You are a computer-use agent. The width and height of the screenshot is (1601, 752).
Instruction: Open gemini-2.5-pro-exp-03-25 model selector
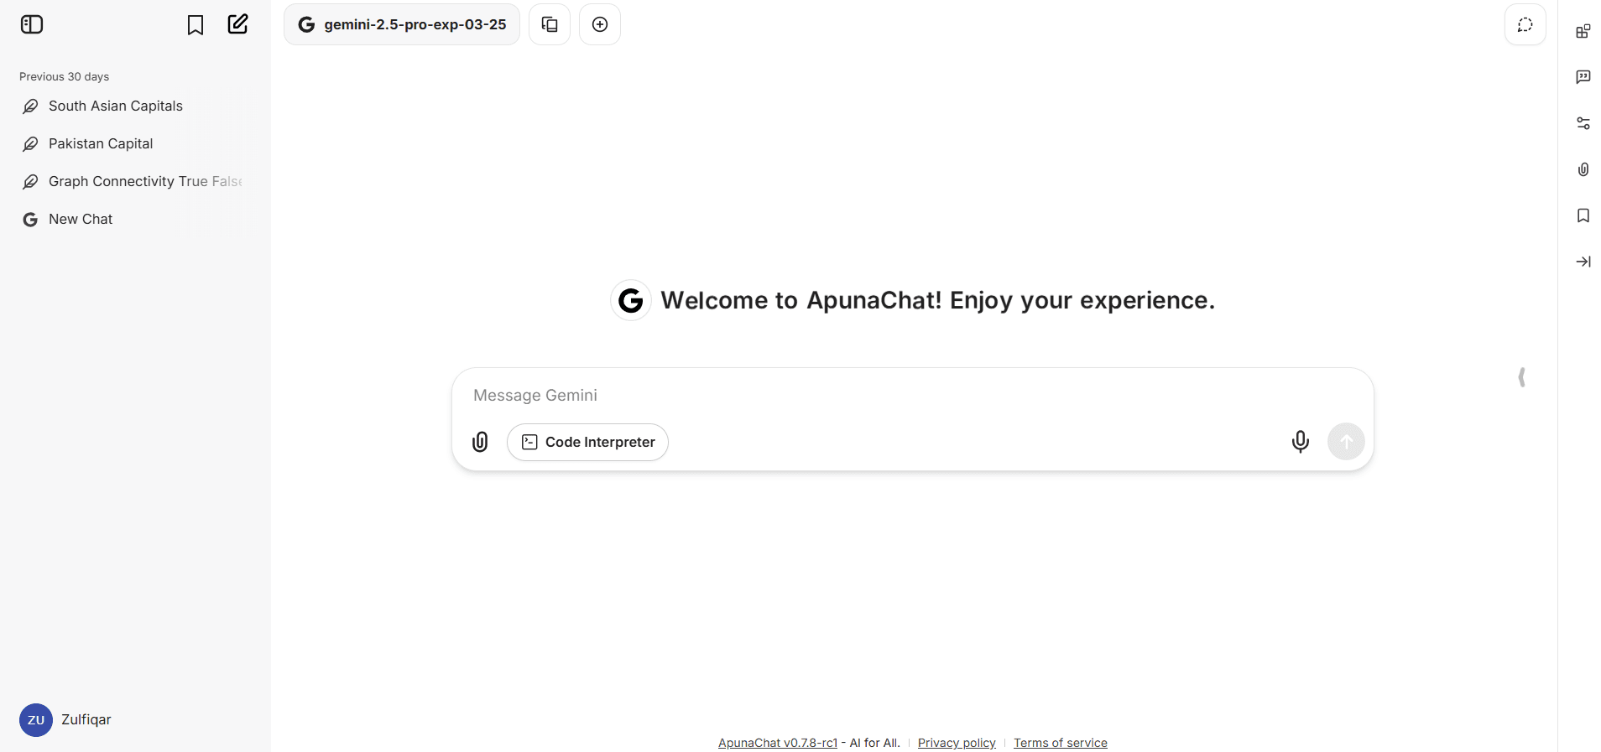point(402,24)
